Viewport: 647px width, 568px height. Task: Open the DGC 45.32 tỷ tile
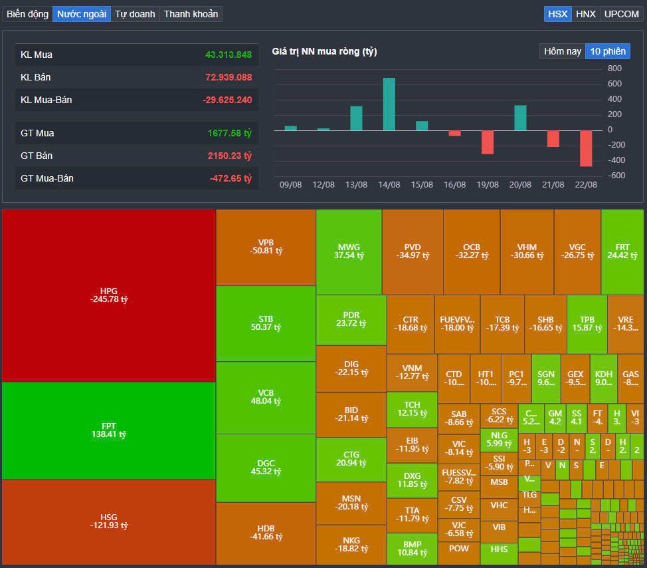coord(266,468)
